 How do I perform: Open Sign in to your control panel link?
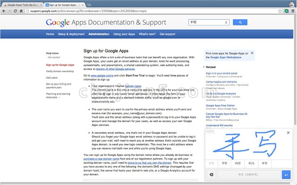click(x=221, y=73)
